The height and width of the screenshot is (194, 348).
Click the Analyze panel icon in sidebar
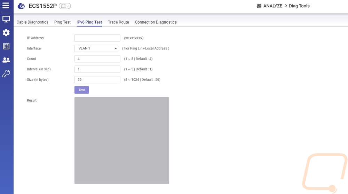pos(6,46)
